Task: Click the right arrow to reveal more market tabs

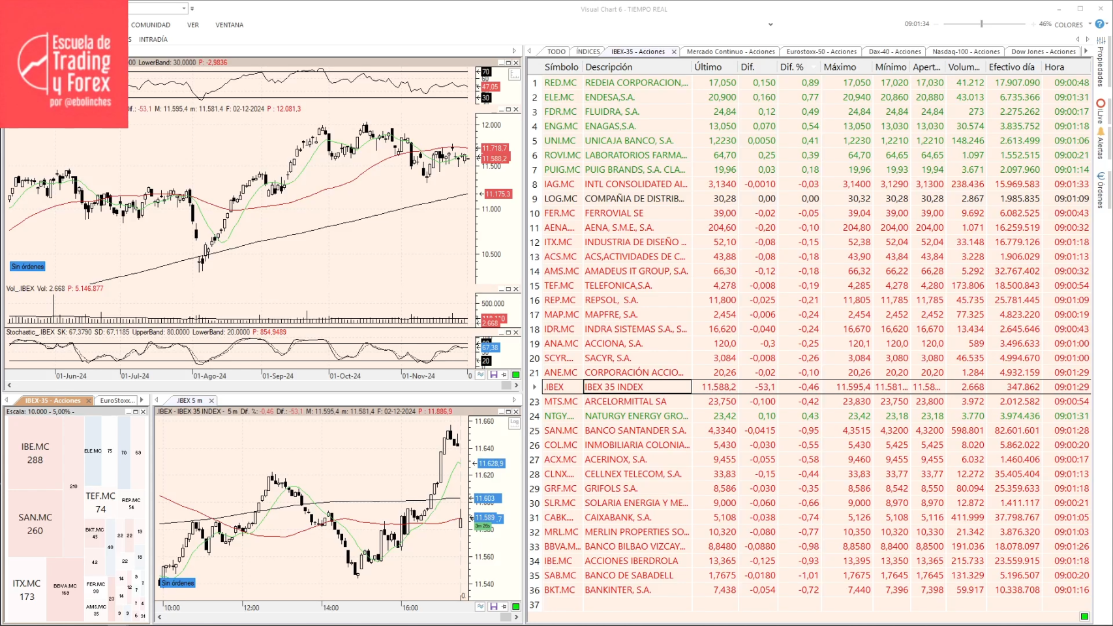Action: click(1086, 51)
